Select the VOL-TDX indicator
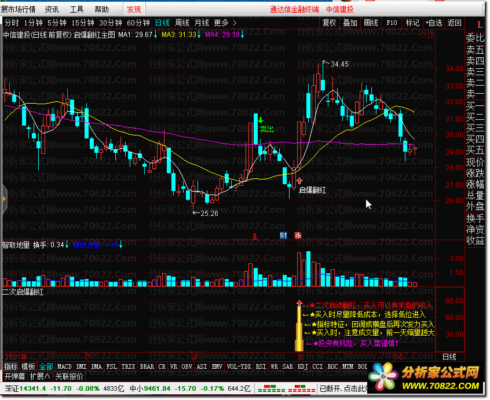This screenshot has height=400, width=490. [x=239, y=366]
